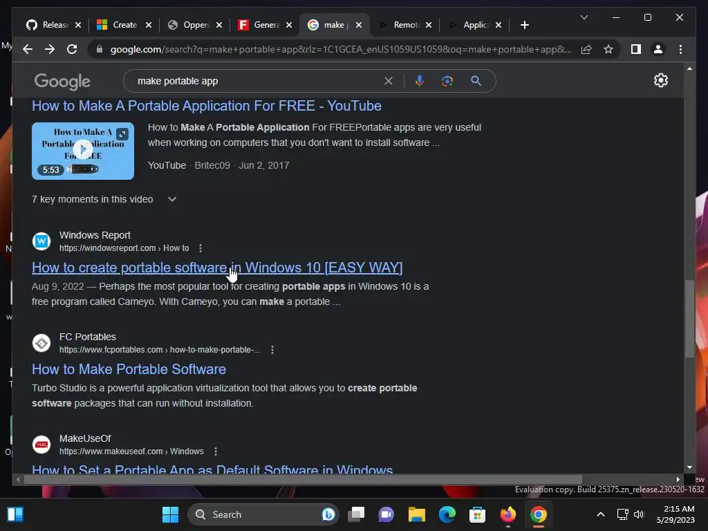Open a new browser tab
Screen dimensions: 708x531
pyautogui.click(x=524, y=25)
